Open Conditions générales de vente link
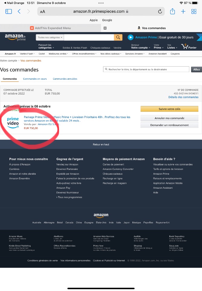This screenshot has height=291, width=202. point(43,260)
